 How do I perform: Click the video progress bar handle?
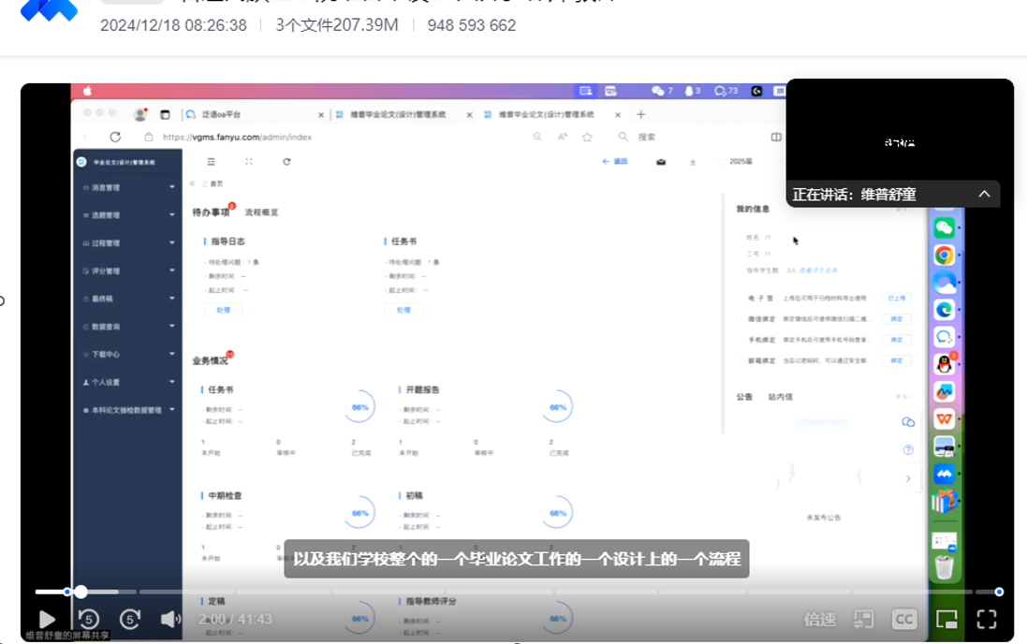81,592
